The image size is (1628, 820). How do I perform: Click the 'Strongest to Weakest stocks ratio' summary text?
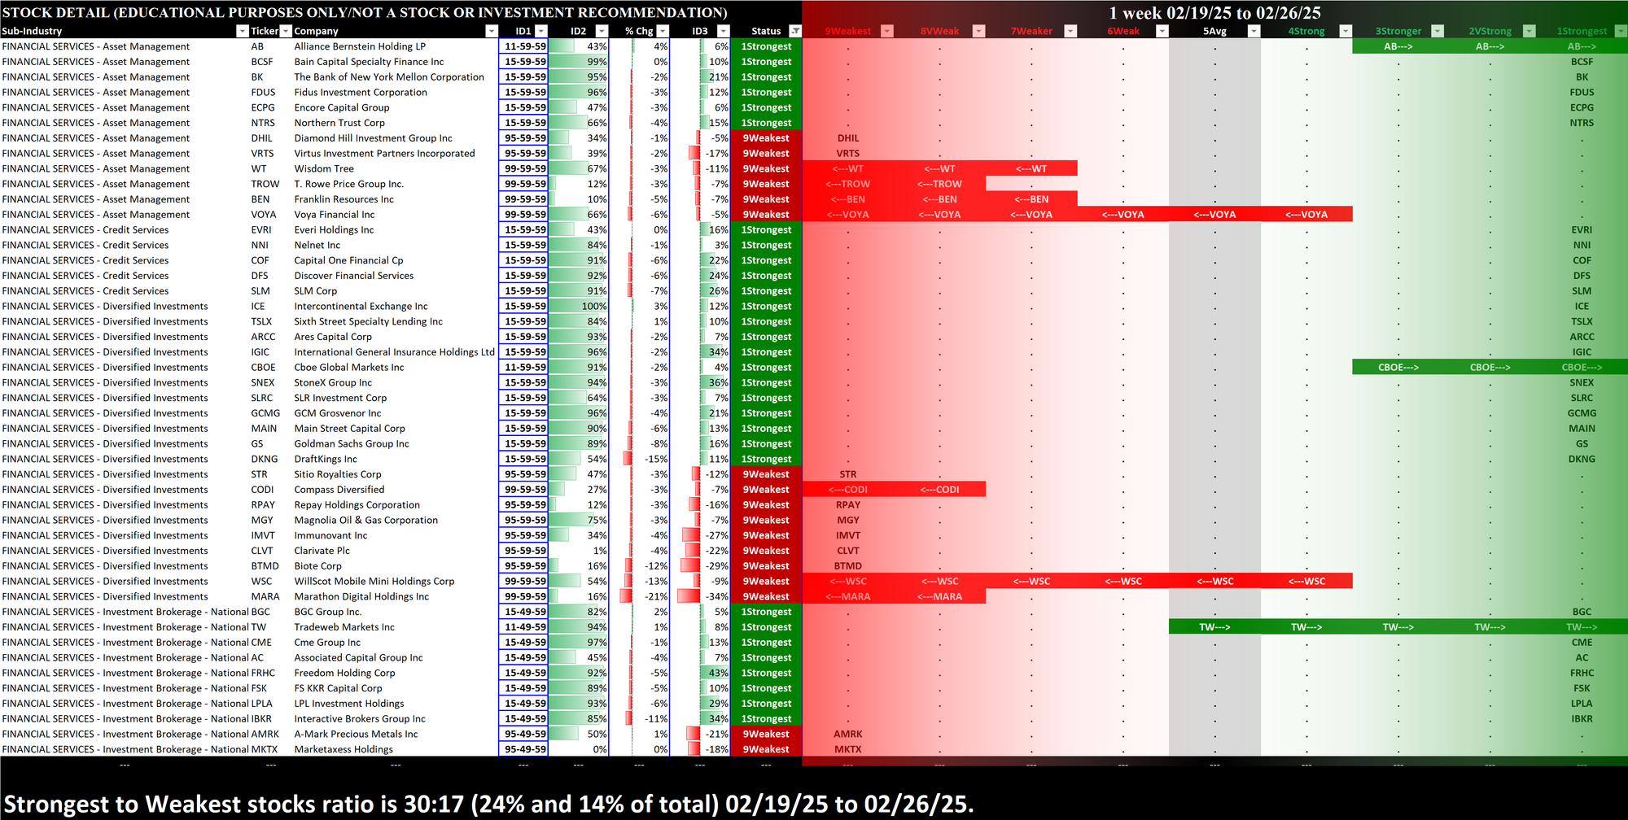point(488,804)
